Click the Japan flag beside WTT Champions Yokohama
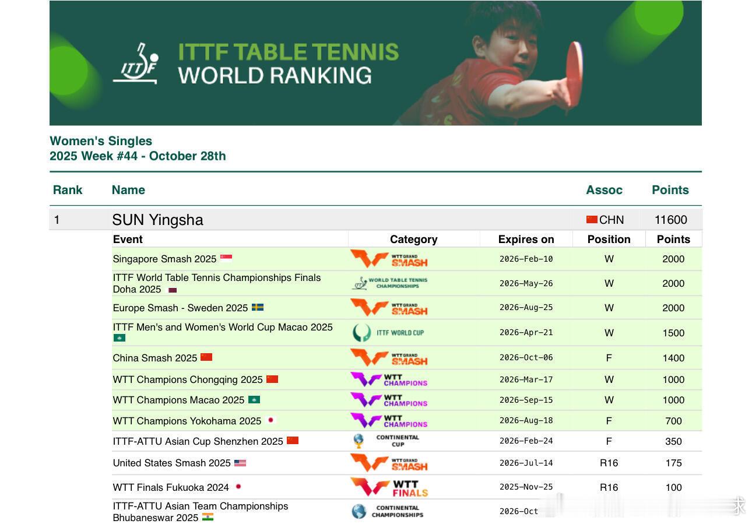This screenshot has width=752, height=524. coord(270,420)
